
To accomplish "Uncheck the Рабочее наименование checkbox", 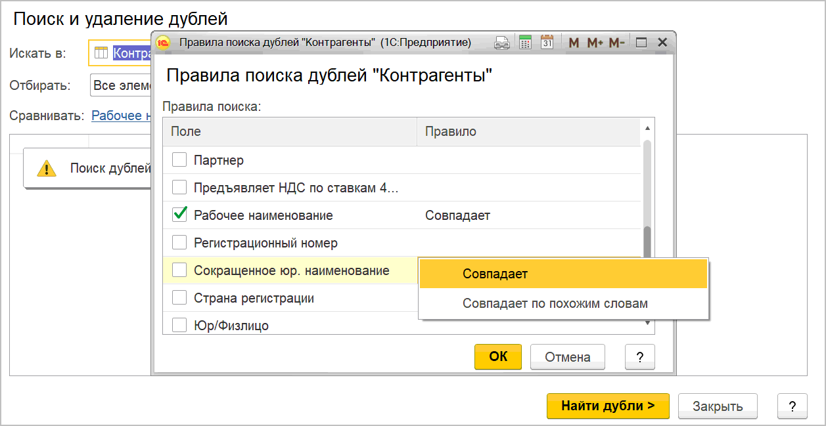I will tap(179, 215).
